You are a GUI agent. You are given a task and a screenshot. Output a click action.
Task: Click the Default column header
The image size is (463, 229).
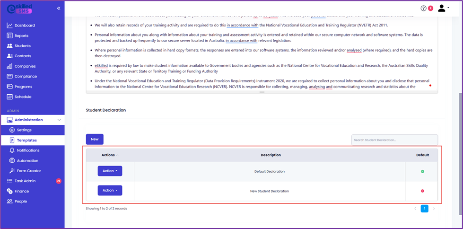(x=422, y=155)
